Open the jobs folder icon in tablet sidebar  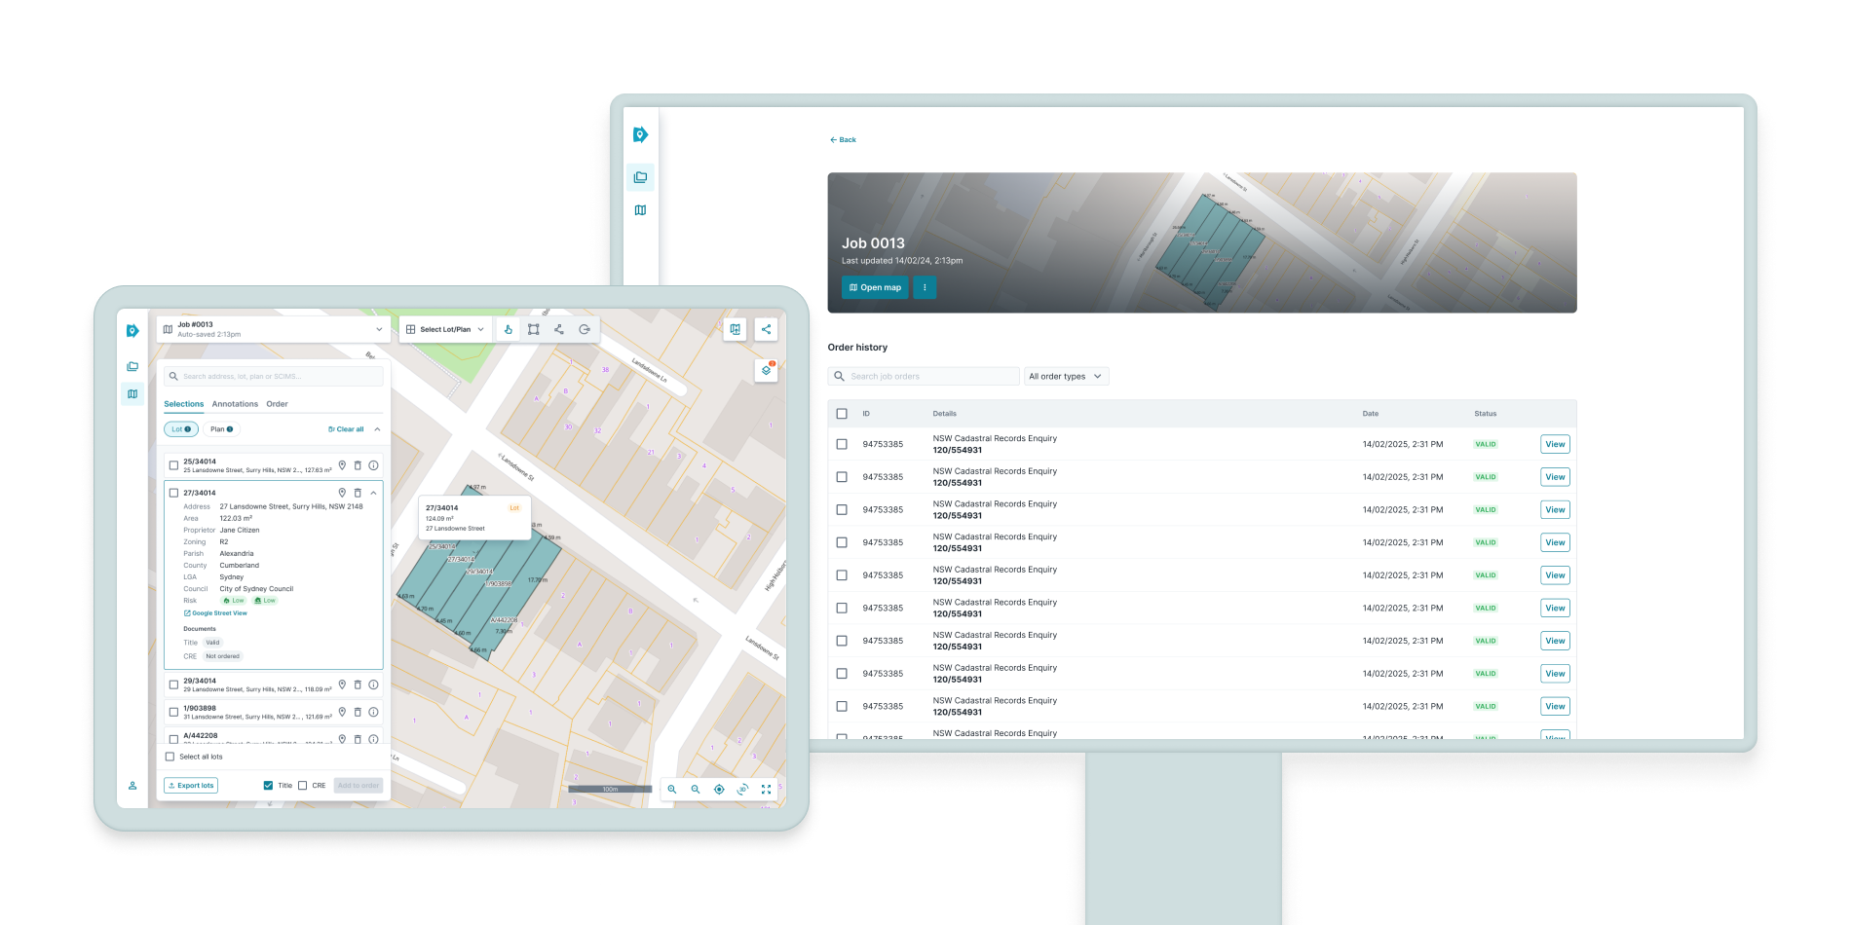(132, 367)
